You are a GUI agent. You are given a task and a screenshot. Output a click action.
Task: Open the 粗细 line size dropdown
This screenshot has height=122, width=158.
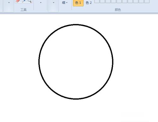tap(65, 3)
